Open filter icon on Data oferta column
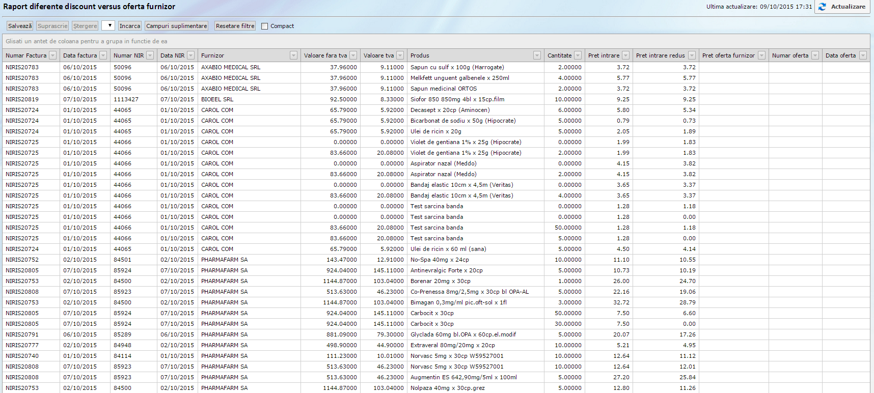Image resolution: width=874 pixels, height=393 pixels. coord(863,55)
